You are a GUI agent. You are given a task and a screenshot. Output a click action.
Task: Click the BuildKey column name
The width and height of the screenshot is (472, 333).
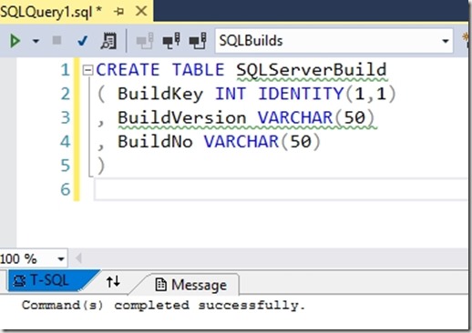(160, 94)
